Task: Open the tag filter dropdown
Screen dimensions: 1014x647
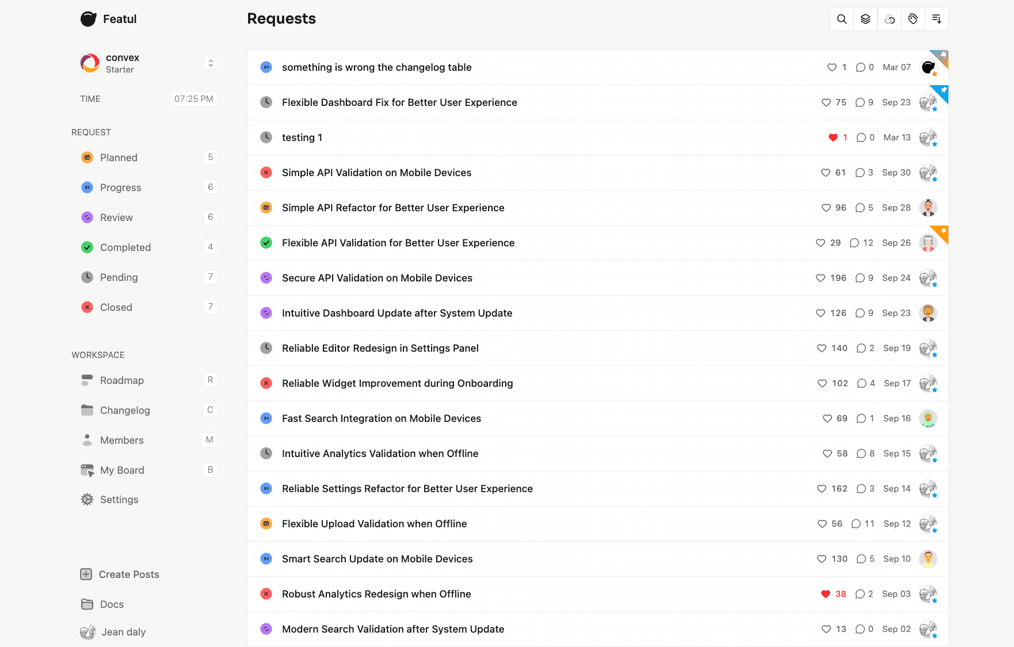Action: point(913,18)
